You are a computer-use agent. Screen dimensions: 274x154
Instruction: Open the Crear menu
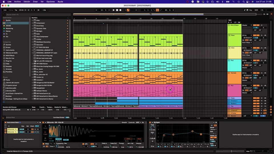point(35,2)
